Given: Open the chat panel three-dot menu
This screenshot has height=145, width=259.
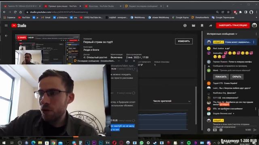Looking at the screenshot, I should click(256, 34).
